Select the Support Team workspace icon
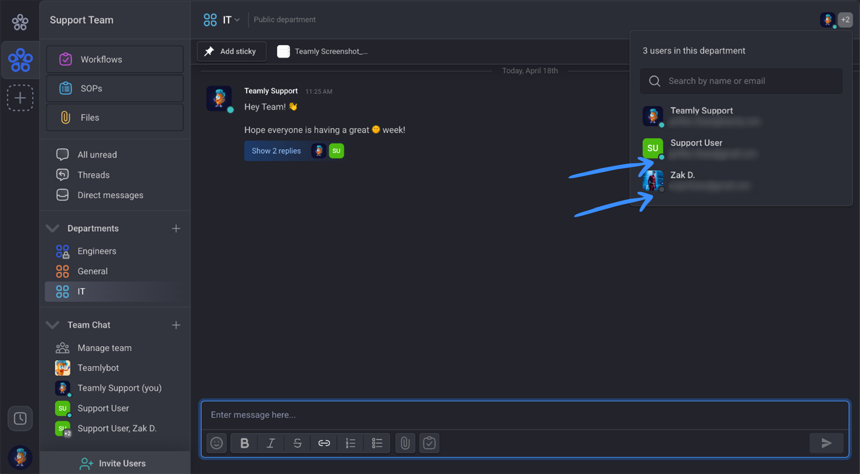Image resolution: width=860 pixels, height=474 pixels. [20, 60]
